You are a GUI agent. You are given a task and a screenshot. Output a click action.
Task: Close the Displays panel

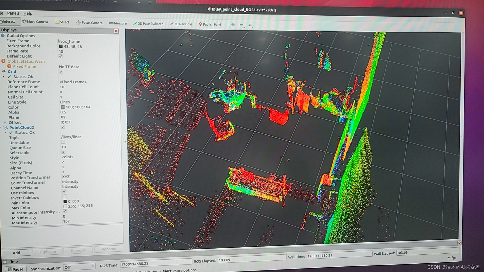tap(116, 31)
